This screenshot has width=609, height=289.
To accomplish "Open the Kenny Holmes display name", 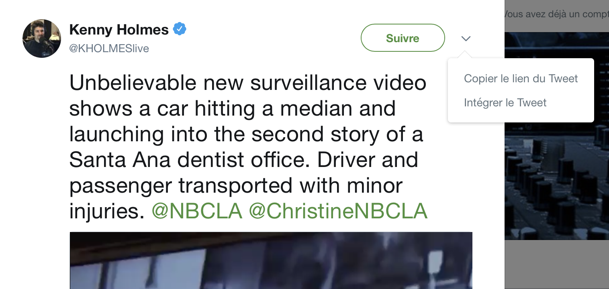I will pos(119,29).
